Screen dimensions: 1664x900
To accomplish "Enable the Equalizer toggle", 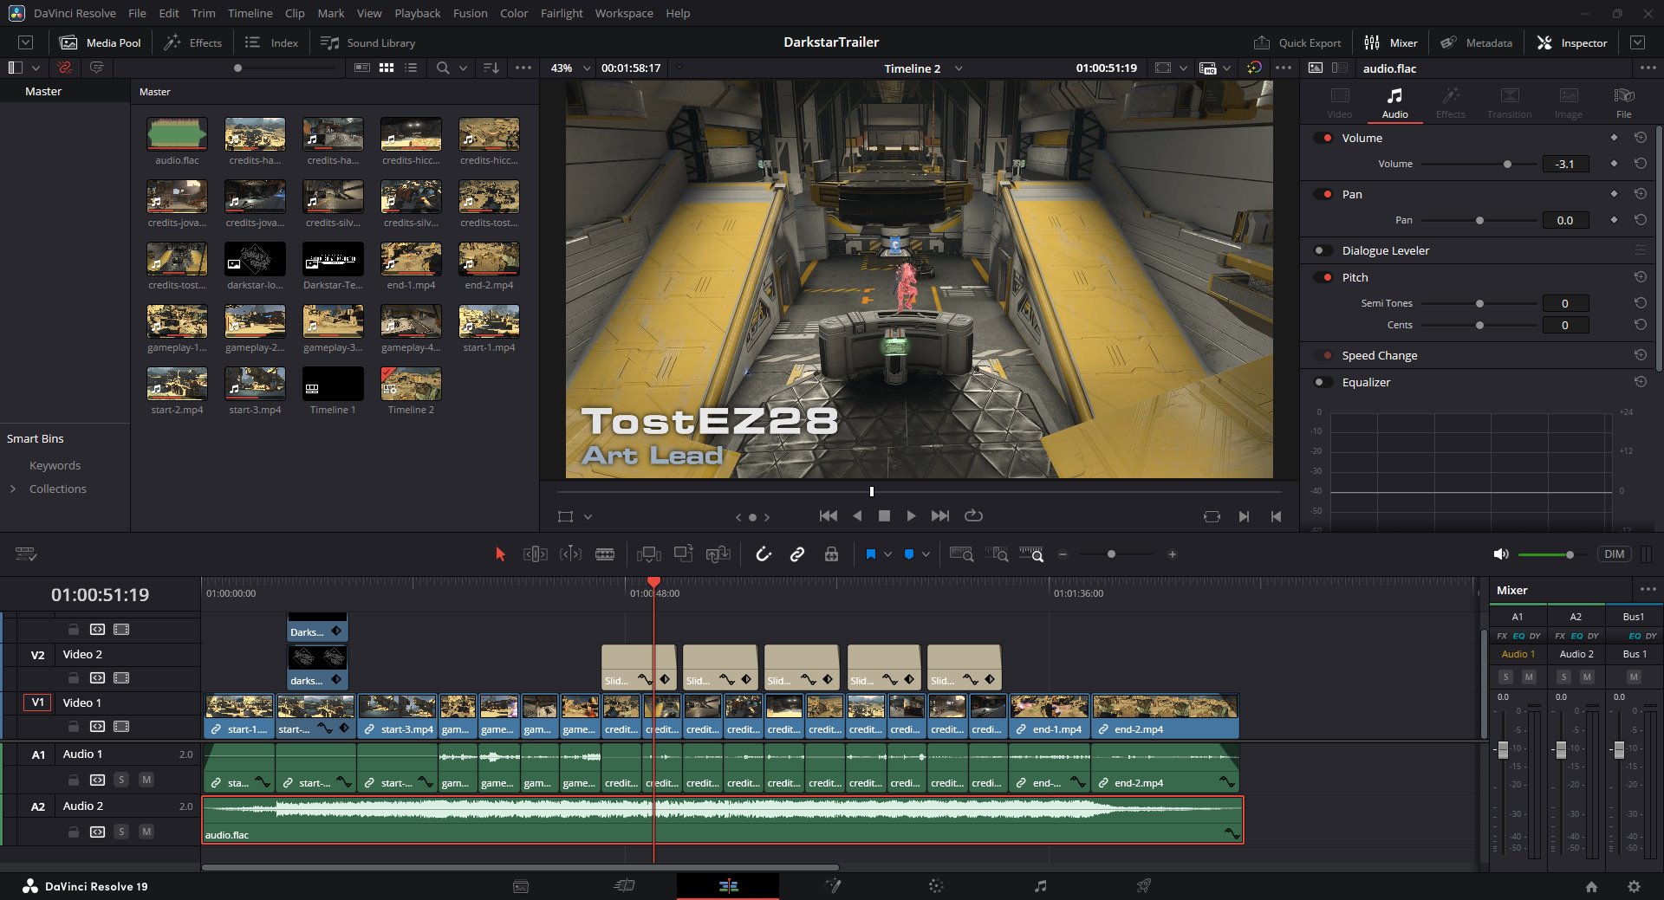I will click(x=1323, y=382).
